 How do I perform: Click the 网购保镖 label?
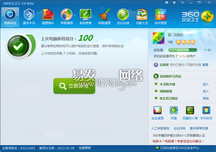166,91
